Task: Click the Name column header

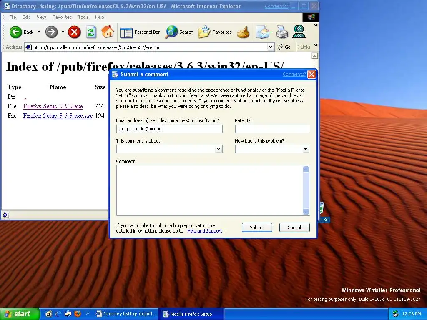Action: click(58, 87)
